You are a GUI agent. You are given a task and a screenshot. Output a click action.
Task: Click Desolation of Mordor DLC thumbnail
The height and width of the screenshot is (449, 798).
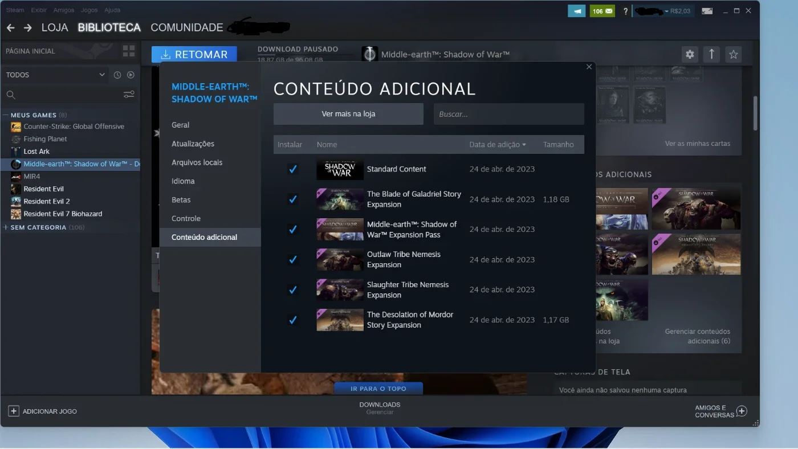[x=340, y=320]
